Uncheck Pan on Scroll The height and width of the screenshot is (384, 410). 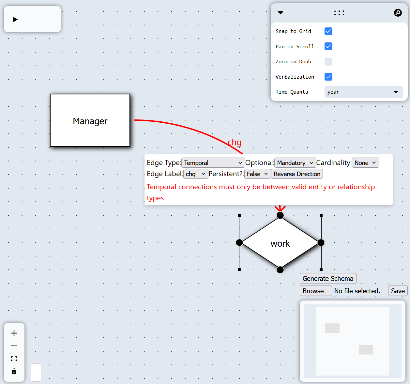328,46
